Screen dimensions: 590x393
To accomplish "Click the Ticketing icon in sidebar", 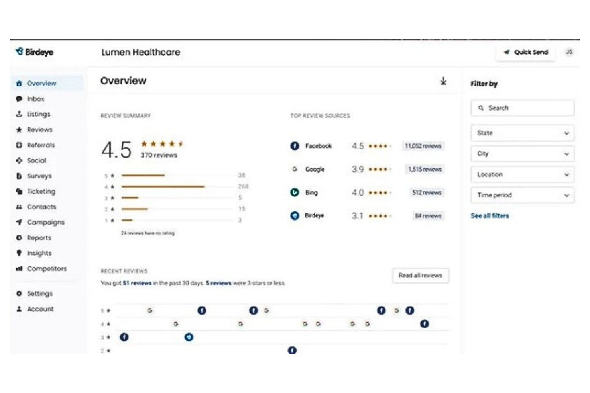I will click(19, 191).
